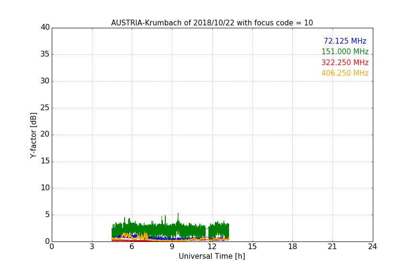The height and width of the screenshot is (276, 414).
Task: Click the Universal Time [h] axis label
Action: (212, 256)
